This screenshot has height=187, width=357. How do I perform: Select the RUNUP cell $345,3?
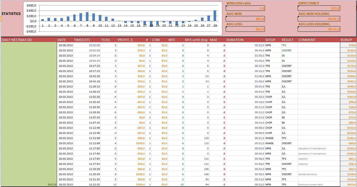(348, 81)
